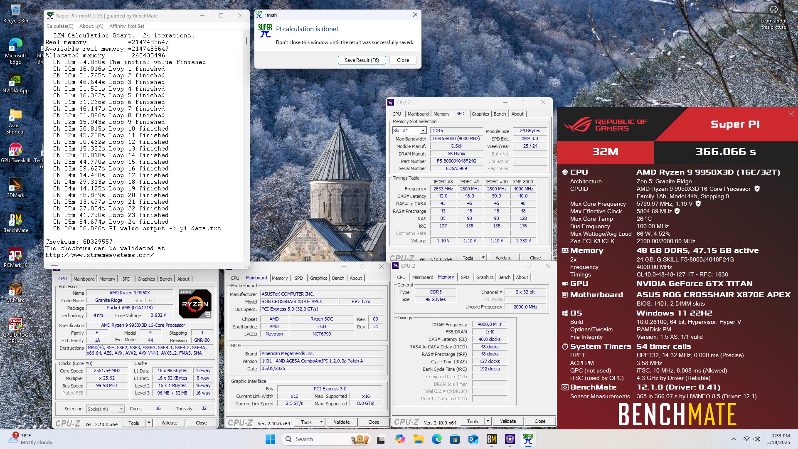Launch Microsoft Edge from desktop
The image size is (798, 449).
click(15, 51)
